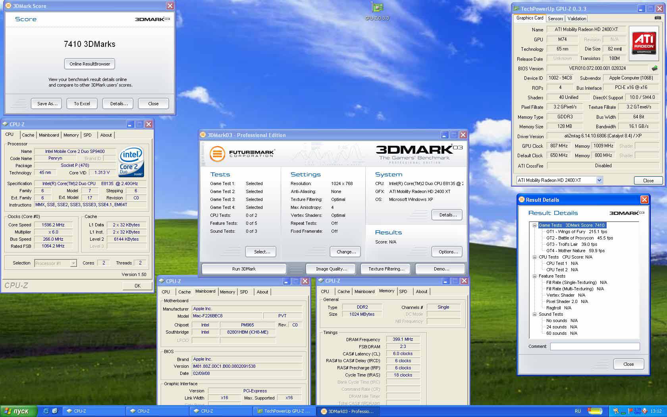
Task: Select GT4 - Mother Nature result row
Action: [575, 251]
